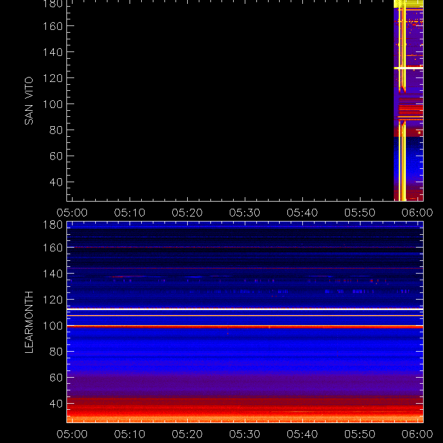The height and width of the screenshot is (443, 443).
Task: Click 06:00 time label under SAN VITO plot
Action: click(x=418, y=213)
